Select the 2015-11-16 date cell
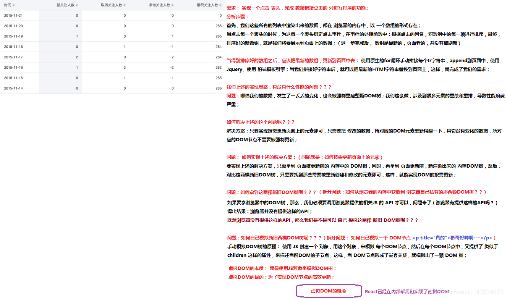This screenshot has width=507, height=299. (13, 68)
